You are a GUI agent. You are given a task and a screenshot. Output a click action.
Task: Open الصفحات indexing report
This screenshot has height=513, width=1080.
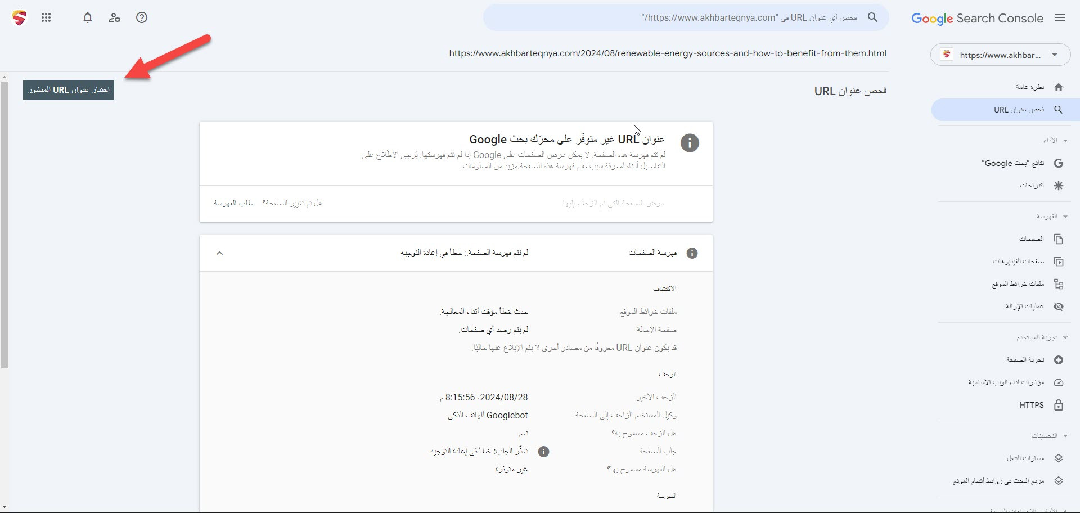pyautogui.click(x=1032, y=239)
